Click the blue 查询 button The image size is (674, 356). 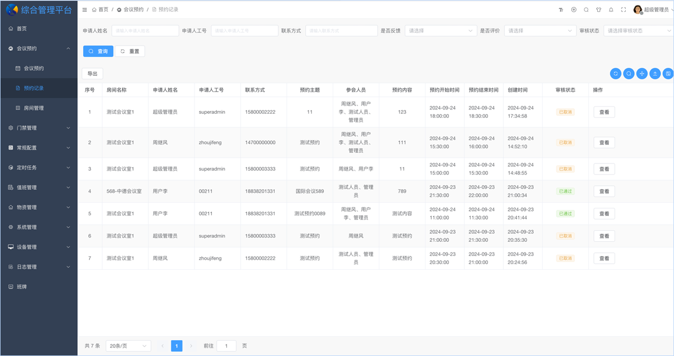(x=98, y=51)
